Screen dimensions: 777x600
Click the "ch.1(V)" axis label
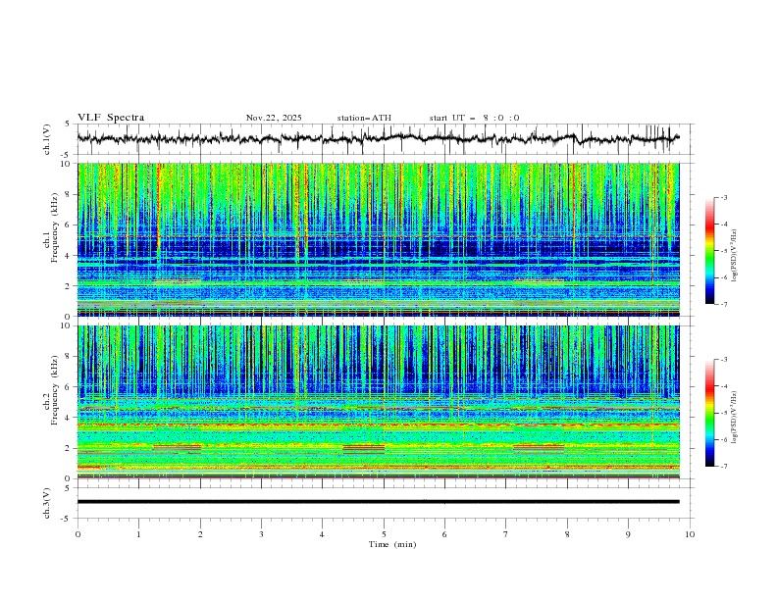tap(47, 139)
